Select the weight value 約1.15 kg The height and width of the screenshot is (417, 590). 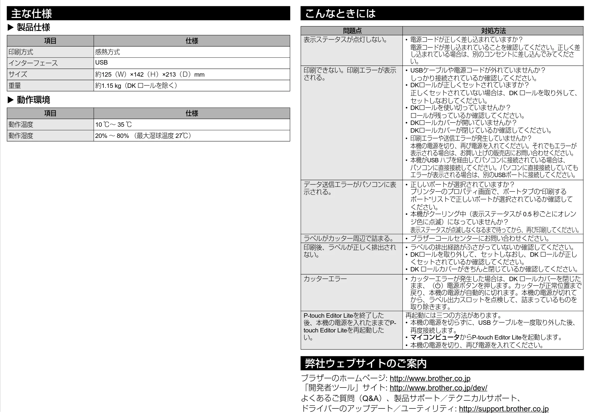[x=192, y=85]
